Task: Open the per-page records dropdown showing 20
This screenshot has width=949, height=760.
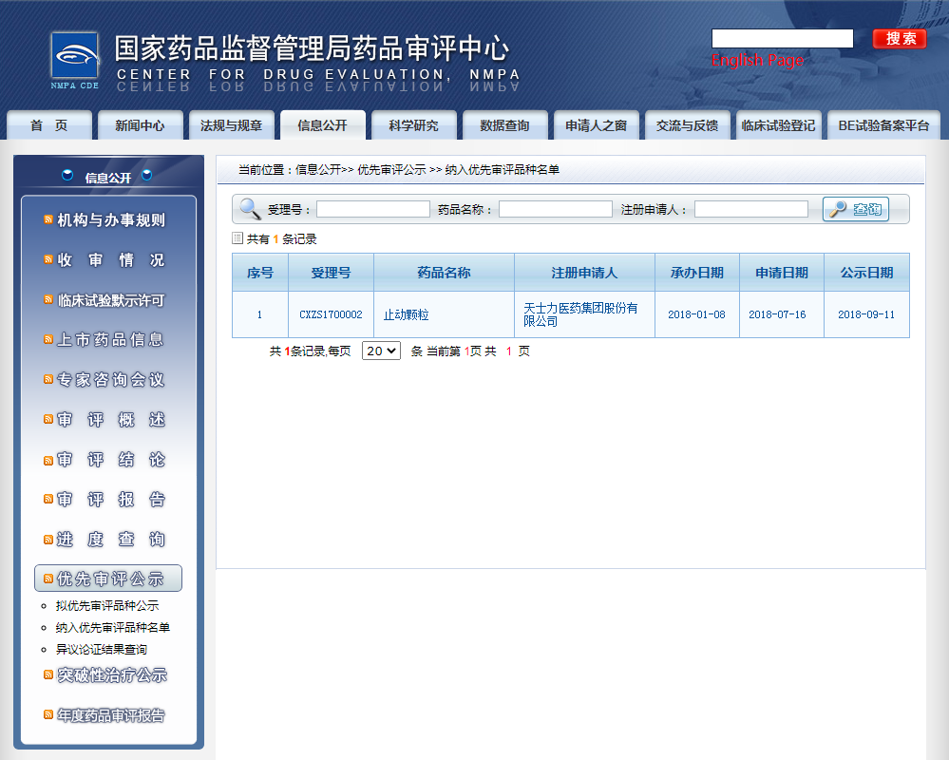Action: [x=381, y=351]
